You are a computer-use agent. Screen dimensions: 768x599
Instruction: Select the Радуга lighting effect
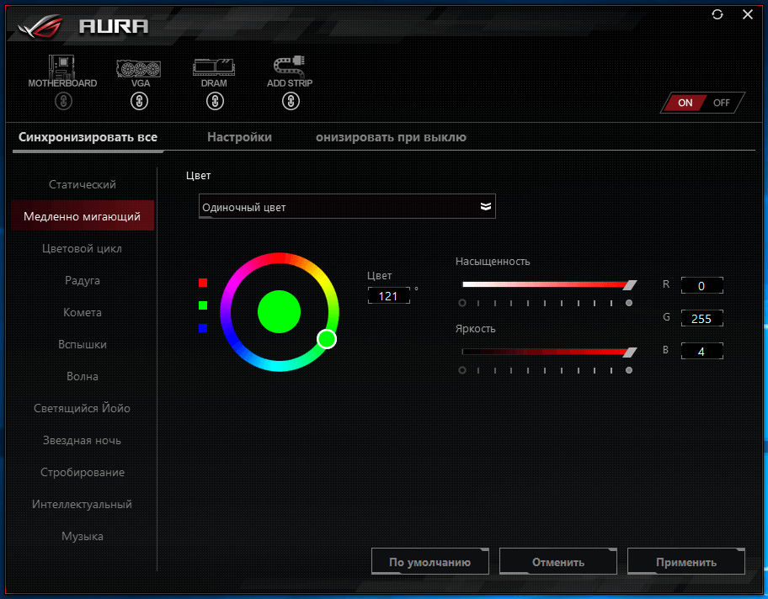[83, 280]
